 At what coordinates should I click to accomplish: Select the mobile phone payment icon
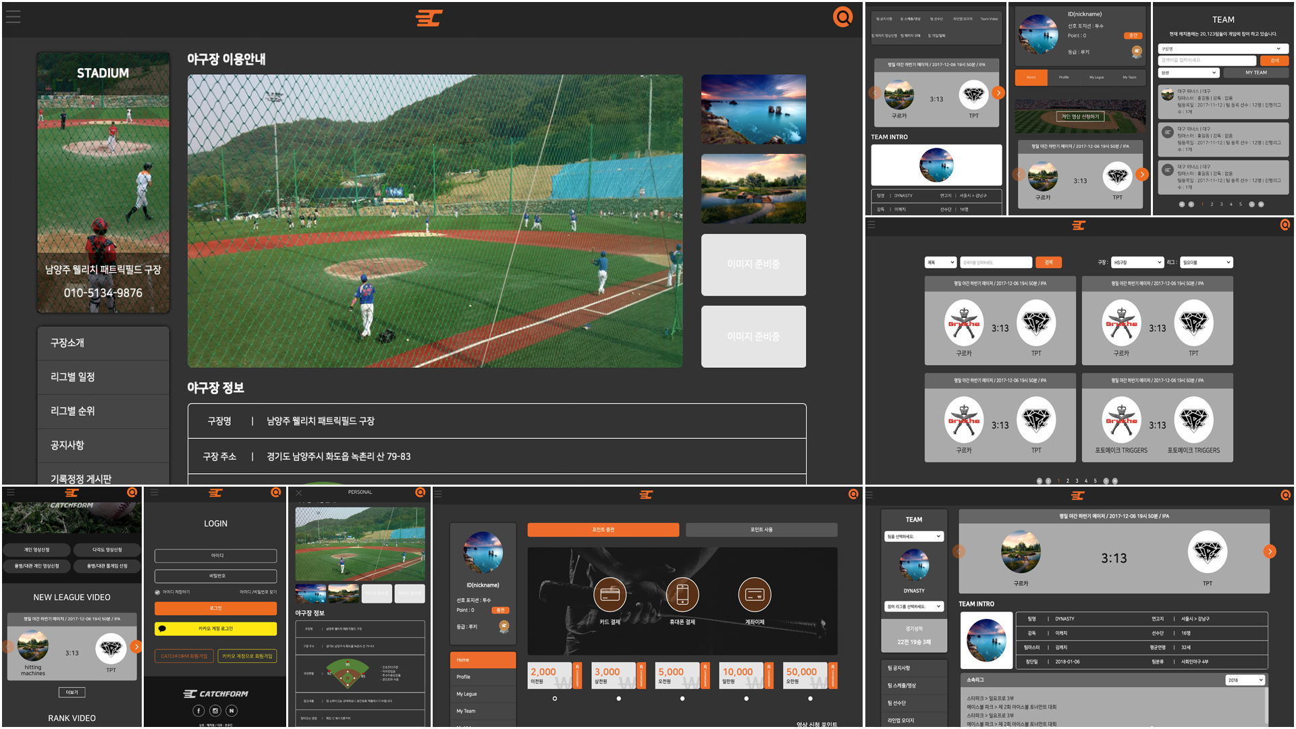click(x=682, y=595)
